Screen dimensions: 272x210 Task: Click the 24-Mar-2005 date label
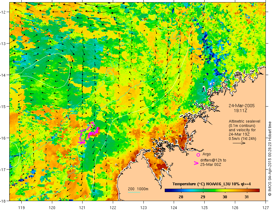[x=242, y=106]
